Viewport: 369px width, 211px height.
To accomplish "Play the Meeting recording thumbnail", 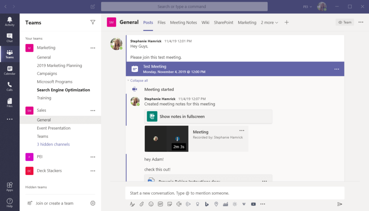I will click(166, 139).
